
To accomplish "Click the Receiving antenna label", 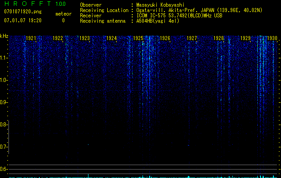I will (x=103, y=21).
